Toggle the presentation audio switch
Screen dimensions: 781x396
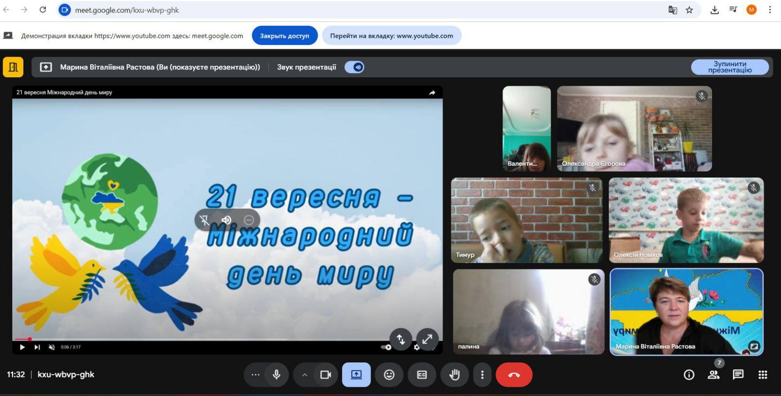[x=355, y=67]
